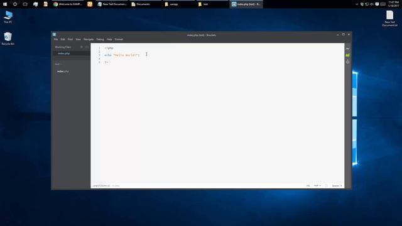Click the index.php Brackets taskbar button
Image resolution: width=402 pixels, height=226 pixels.
tap(246, 4)
